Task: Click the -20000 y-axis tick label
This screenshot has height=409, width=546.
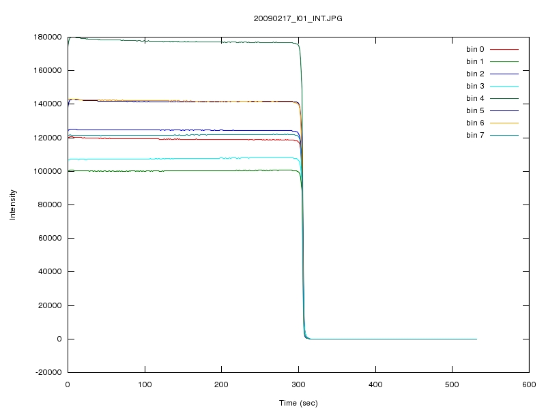Action: pos(48,372)
